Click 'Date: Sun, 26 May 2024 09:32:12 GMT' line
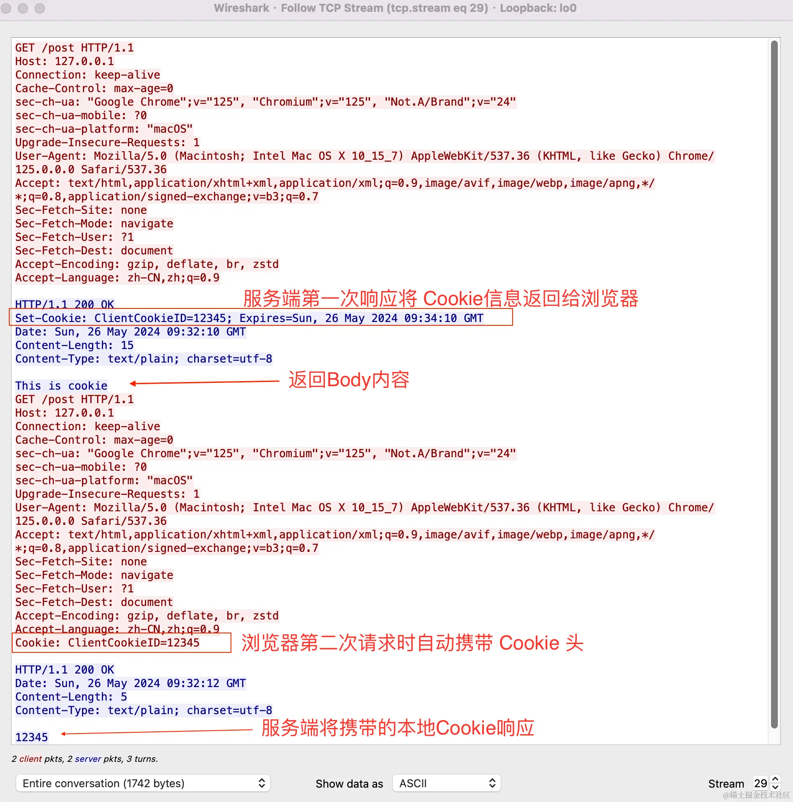793x802 pixels. coord(130,683)
